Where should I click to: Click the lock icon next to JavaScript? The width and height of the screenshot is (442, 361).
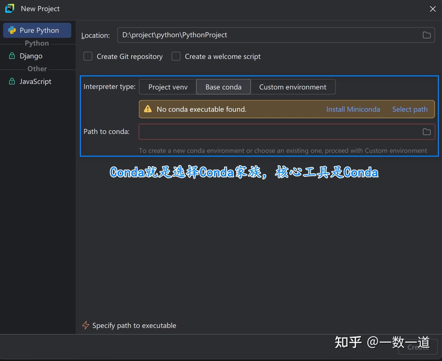pos(12,81)
